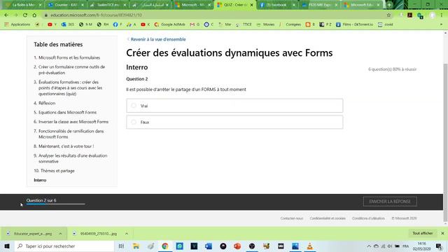Open TTICE bookmark
Image resolution: width=448 pixels, height=252 pixels.
click(x=244, y=24)
